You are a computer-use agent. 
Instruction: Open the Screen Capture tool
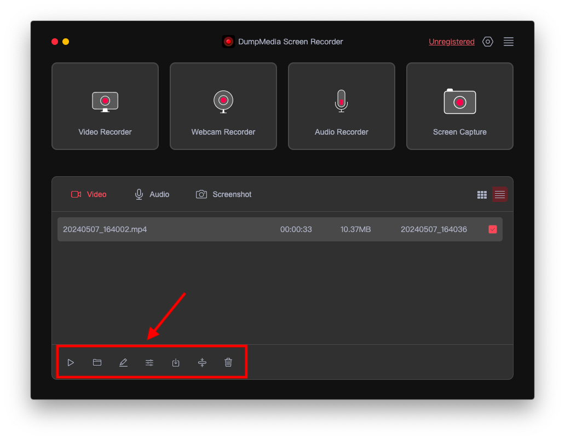coord(459,106)
